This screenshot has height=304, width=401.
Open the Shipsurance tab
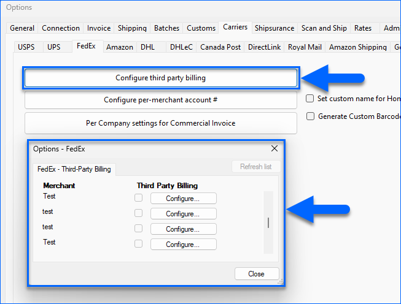coord(274,28)
